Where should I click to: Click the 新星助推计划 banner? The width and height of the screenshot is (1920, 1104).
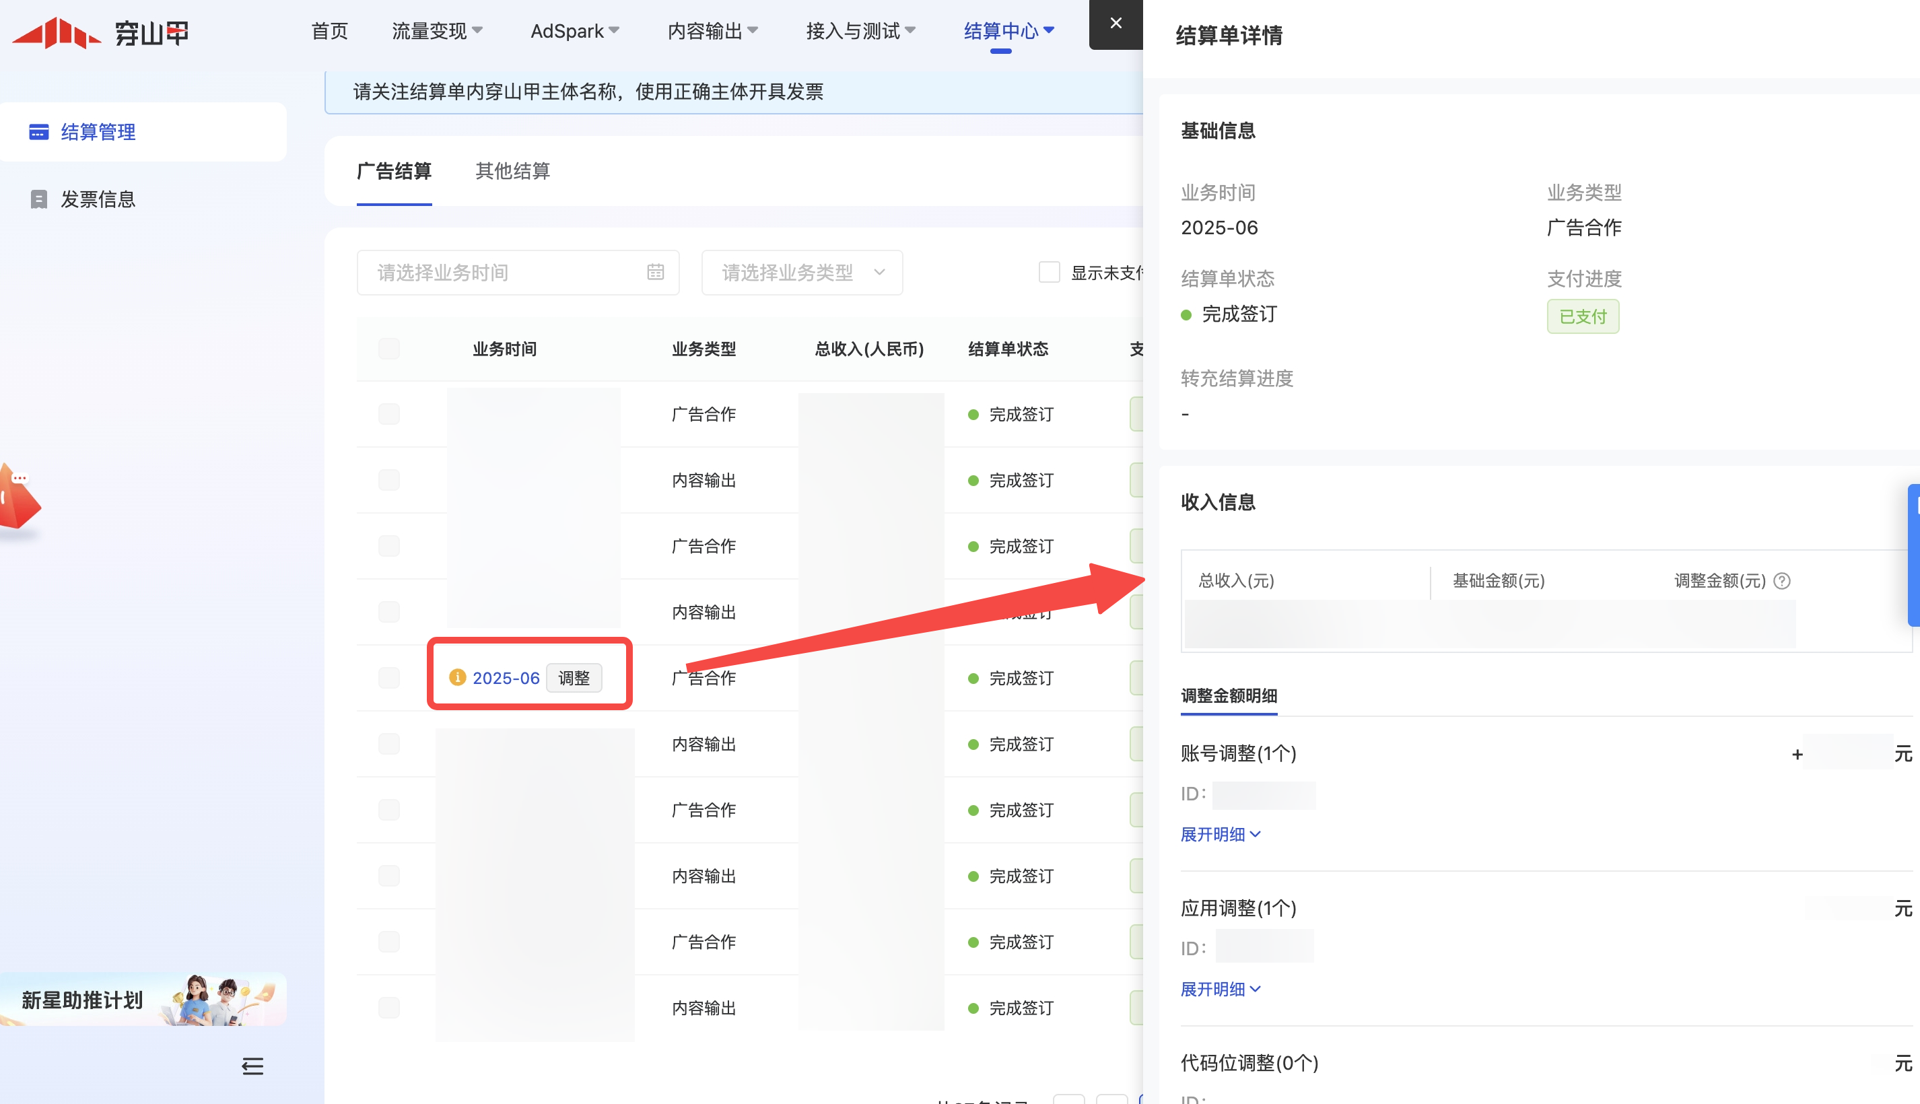click(143, 1000)
